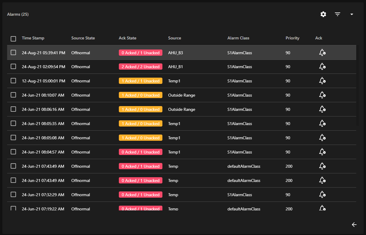Viewport: 366px width, 235px height.
Task: Expand the top-right dropdown arrow
Action: pyautogui.click(x=352, y=14)
